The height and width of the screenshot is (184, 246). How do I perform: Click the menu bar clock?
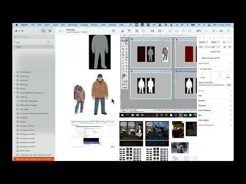pos(222,25)
